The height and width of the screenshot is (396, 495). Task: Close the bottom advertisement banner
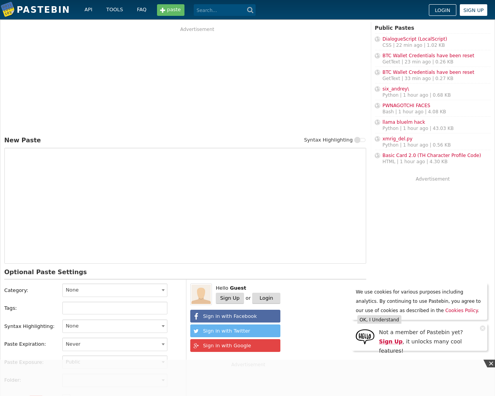pos(490,364)
